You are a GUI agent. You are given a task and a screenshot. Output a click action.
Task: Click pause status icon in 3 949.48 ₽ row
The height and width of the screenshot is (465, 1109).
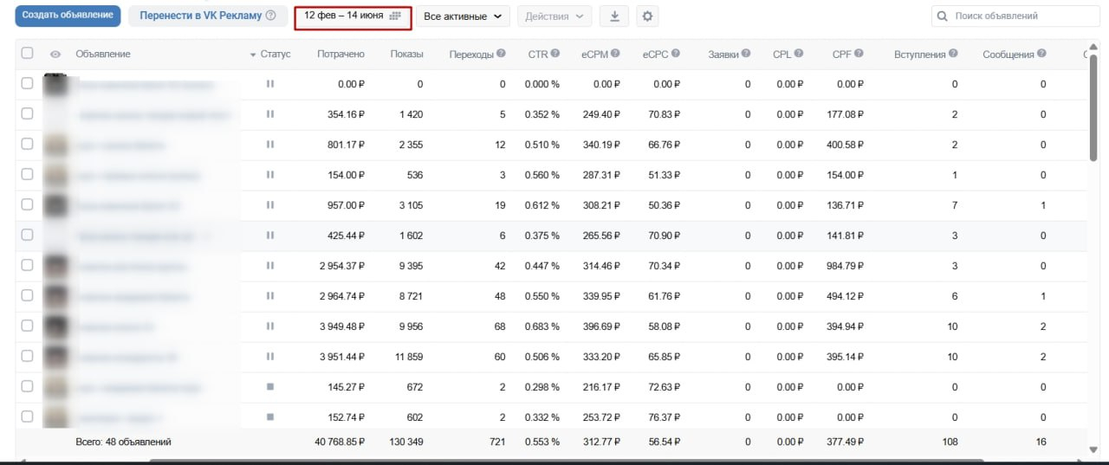click(270, 326)
